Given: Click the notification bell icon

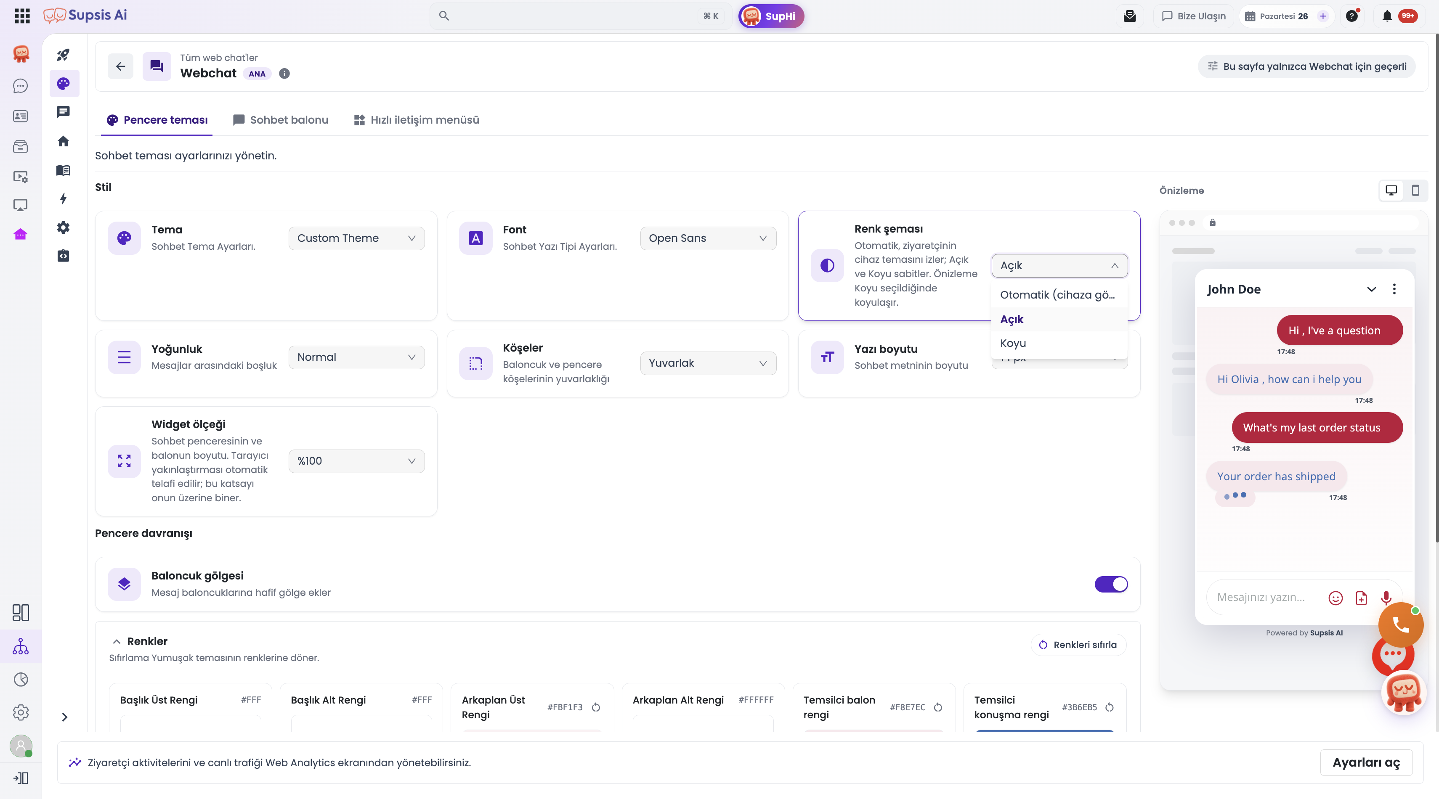Looking at the screenshot, I should [x=1386, y=16].
